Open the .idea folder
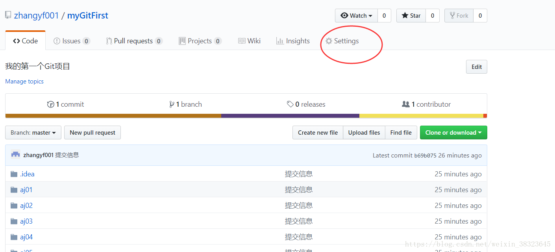This screenshot has width=555, height=252. [x=27, y=174]
